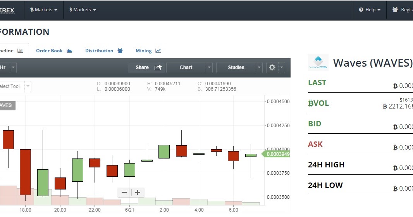
Task: Click the Register users icon
Action: click(395, 10)
